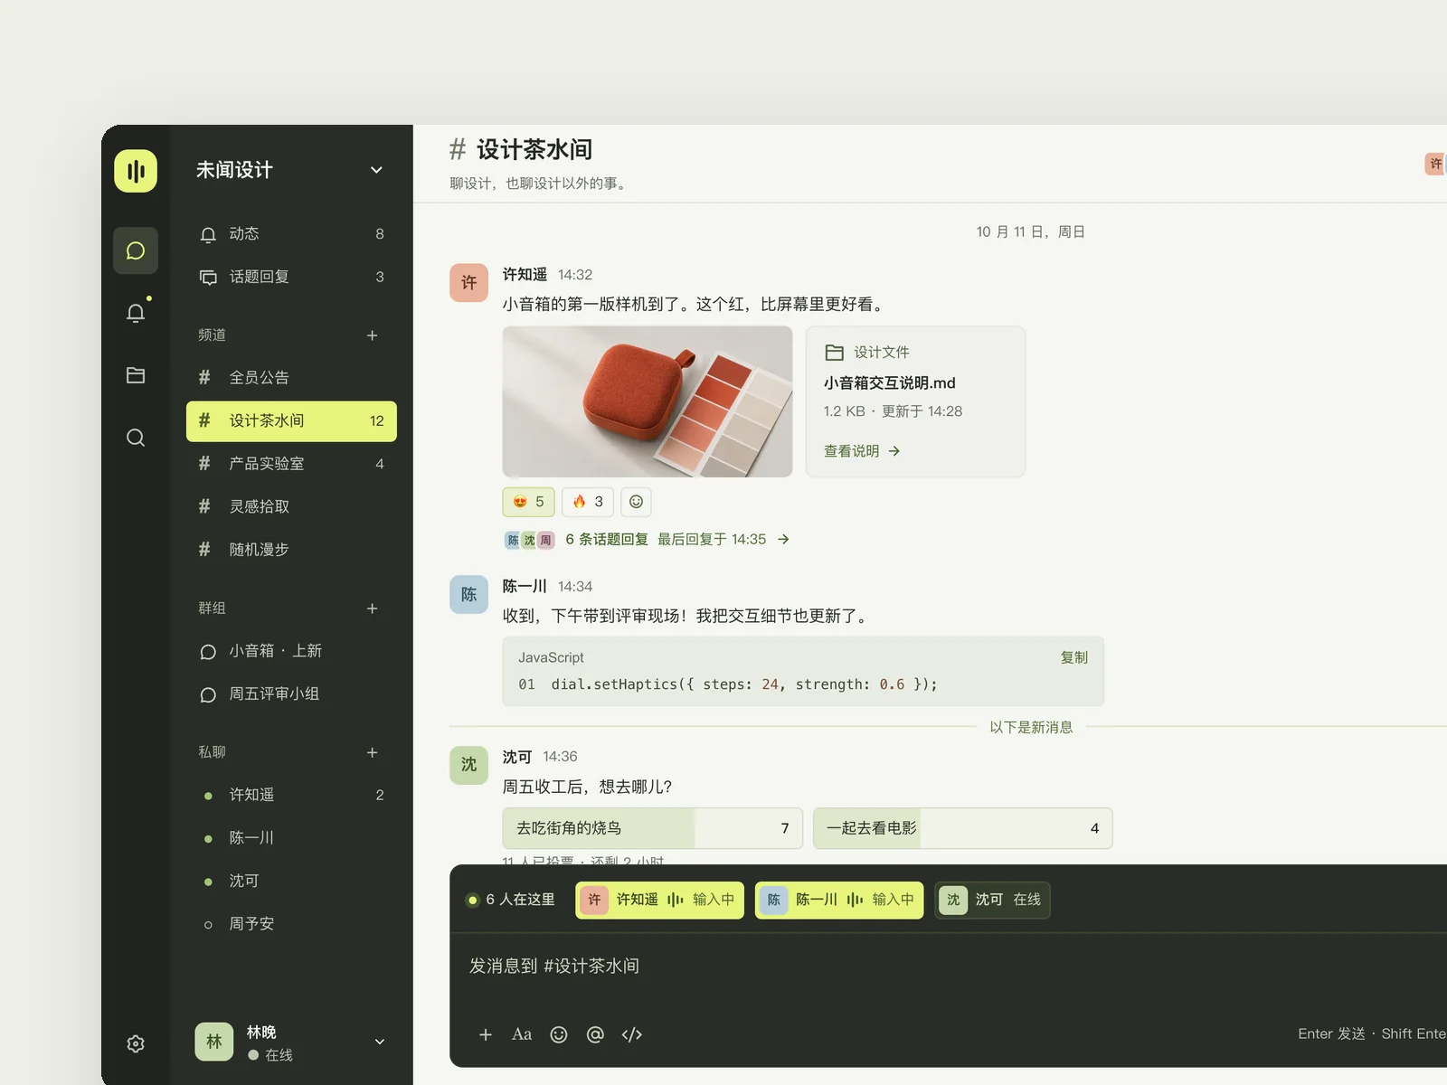Open direct message with 周予安

tap(291, 924)
